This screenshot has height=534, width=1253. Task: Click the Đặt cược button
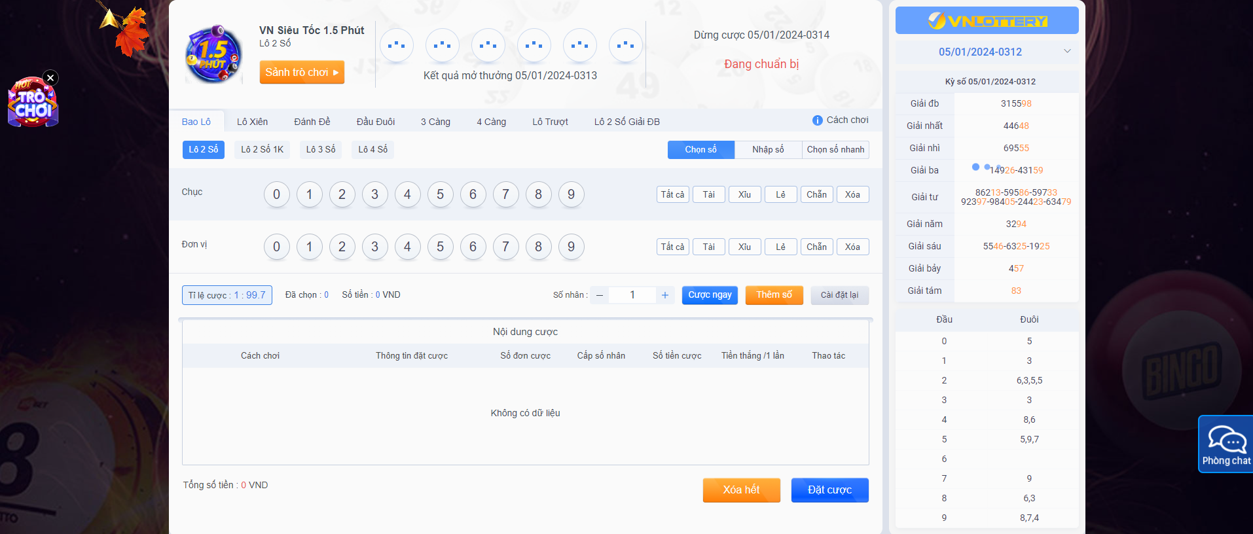click(x=830, y=490)
